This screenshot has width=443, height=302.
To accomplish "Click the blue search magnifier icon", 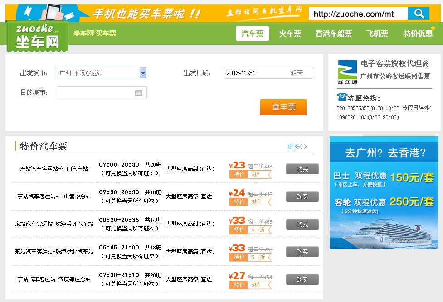I will click(418, 13).
